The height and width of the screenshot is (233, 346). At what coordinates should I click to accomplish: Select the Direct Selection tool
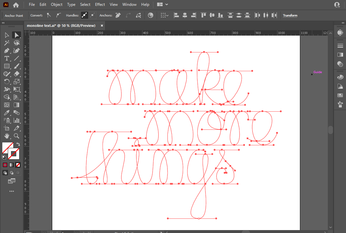pyautogui.click(x=17, y=35)
